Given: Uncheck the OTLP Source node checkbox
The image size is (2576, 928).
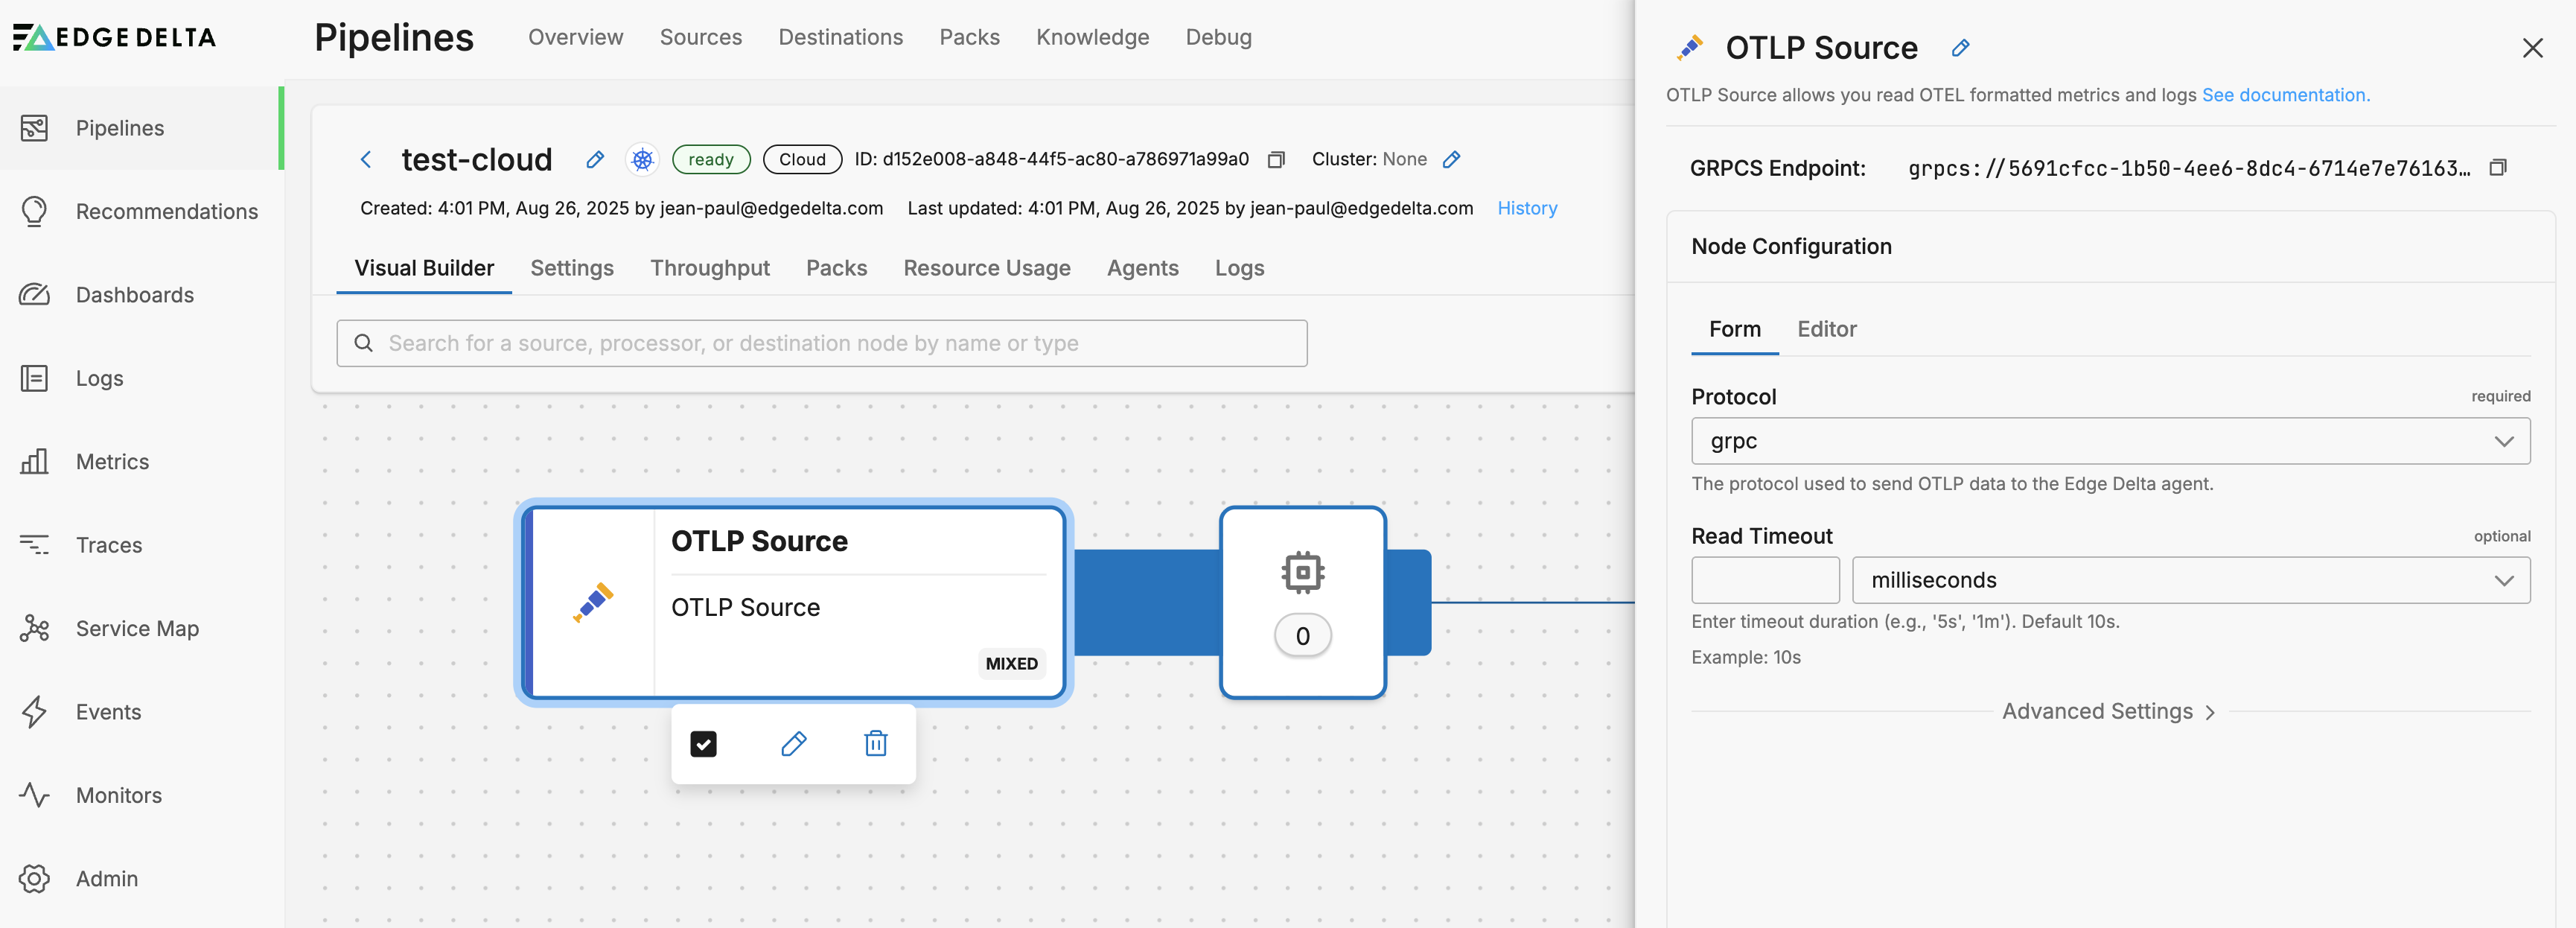Looking at the screenshot, I should [704, 743].
